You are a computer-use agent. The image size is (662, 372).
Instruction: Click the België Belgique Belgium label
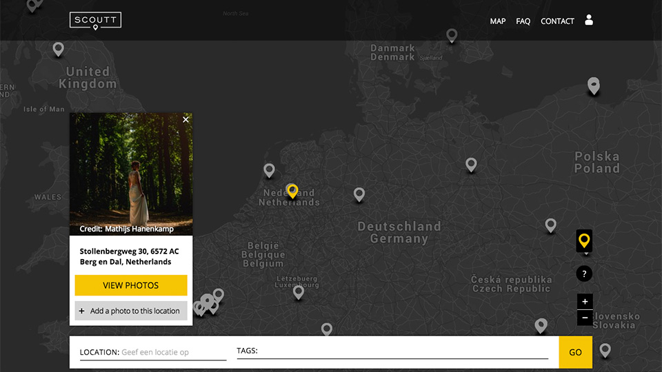(263, 254)
